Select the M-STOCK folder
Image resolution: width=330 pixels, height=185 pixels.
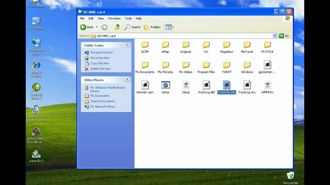click(268, 47)
